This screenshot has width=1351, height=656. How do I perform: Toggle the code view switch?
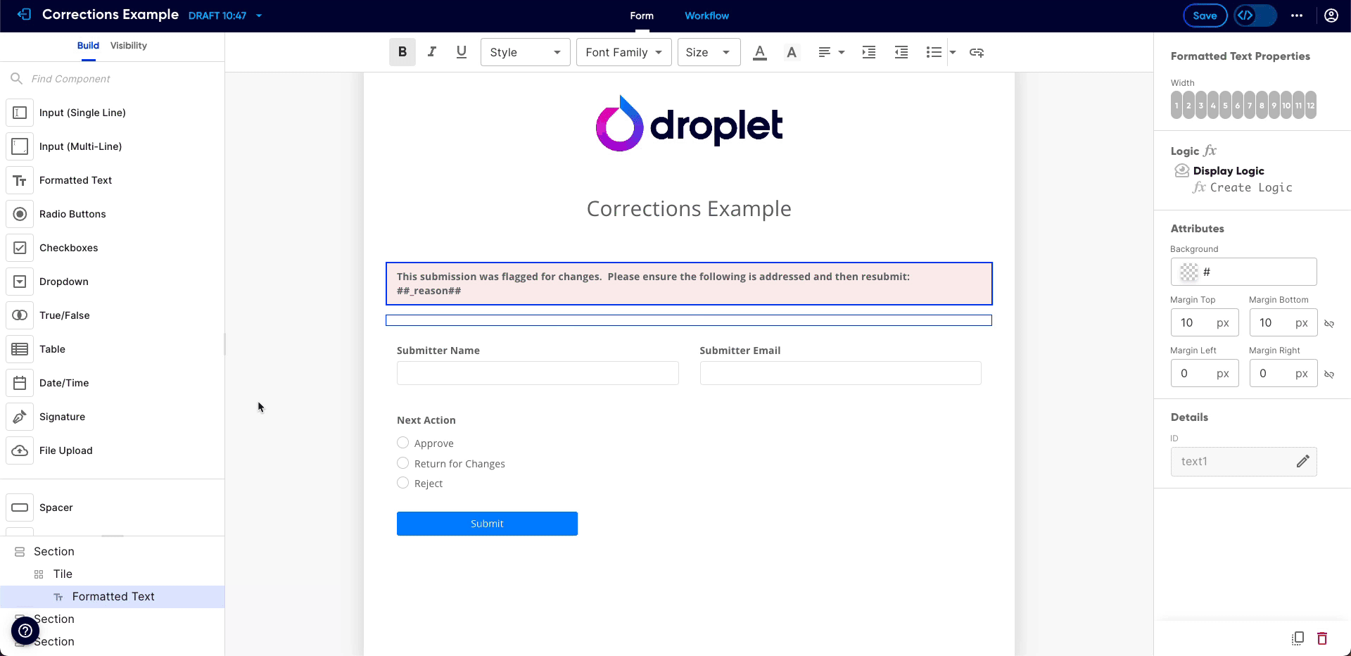point(1255,15)
